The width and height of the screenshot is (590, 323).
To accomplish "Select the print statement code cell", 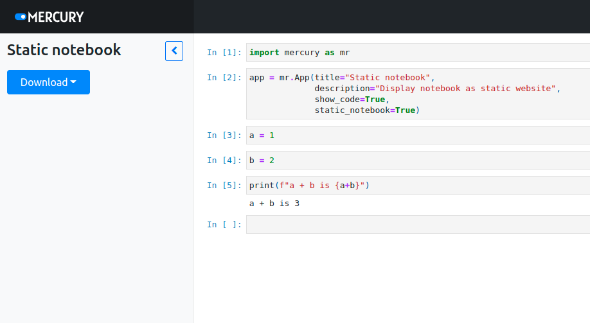I will (418, 186).
